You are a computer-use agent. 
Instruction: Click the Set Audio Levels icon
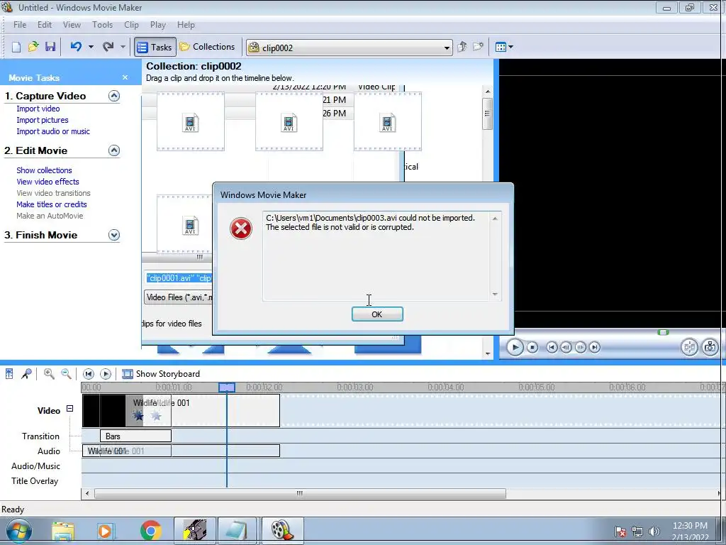(9, 373)
